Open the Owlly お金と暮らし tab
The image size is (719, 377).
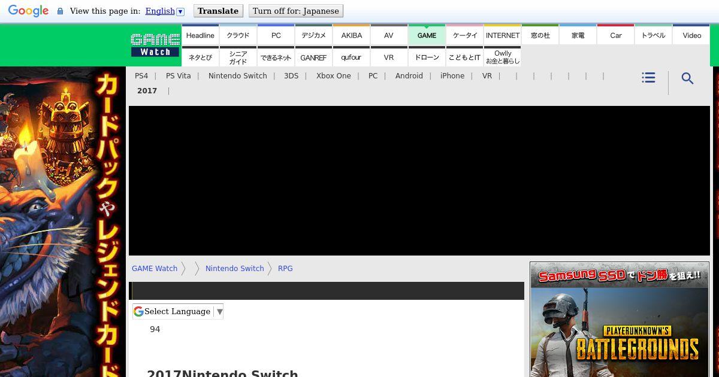tap(502, 57)
